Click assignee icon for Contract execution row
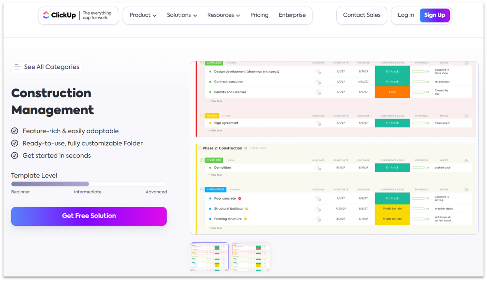Viewport: 487px width, 281px height. 318,82
